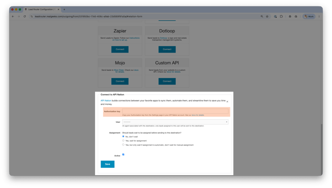Click the Authorization key input field
Viewport: 332px width, 188px height.
(x=175, y=111)
